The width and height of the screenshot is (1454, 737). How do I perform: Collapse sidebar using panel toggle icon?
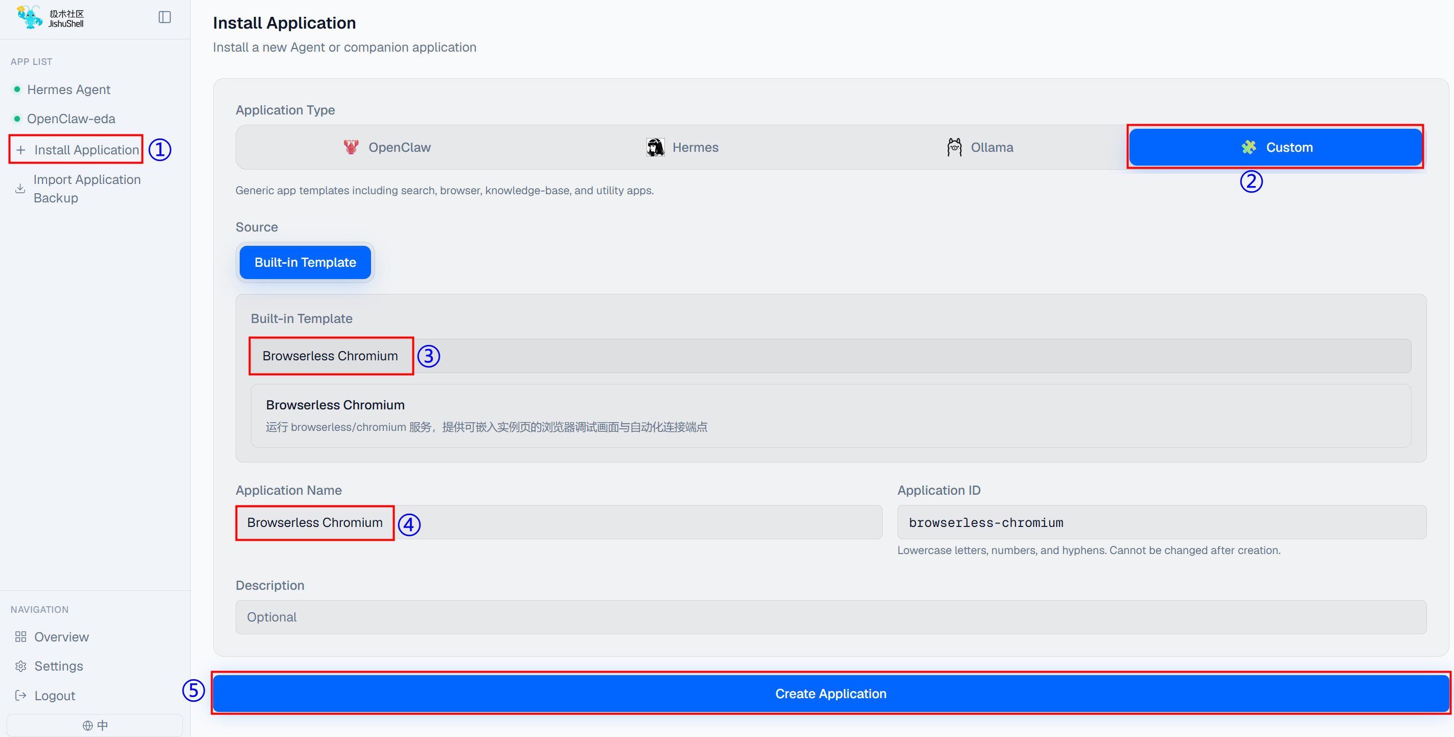(164, 17)
